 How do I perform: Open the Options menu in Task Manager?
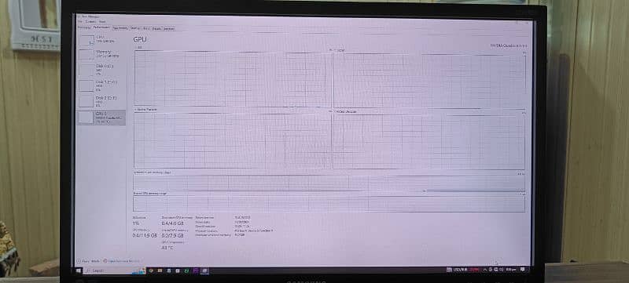(x=90, y=22)
